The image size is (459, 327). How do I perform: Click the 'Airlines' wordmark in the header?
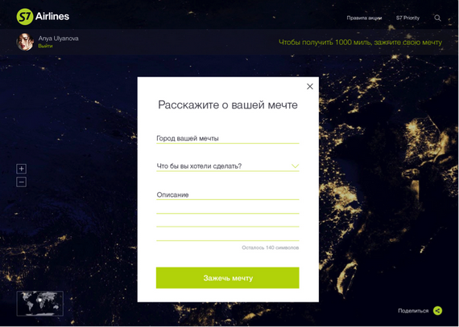[52, 16]
